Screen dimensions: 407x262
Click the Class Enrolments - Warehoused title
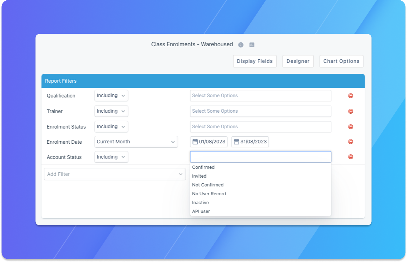pyautogui.click(x=192, y=44)
